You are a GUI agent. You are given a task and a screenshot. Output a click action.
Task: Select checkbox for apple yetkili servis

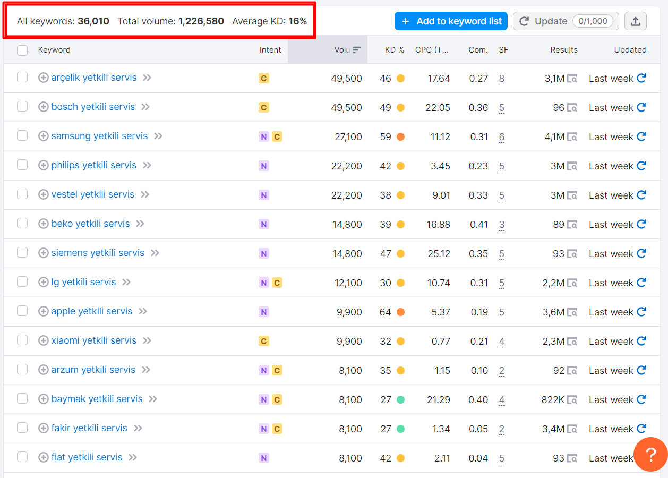click(x=22, y=311)
